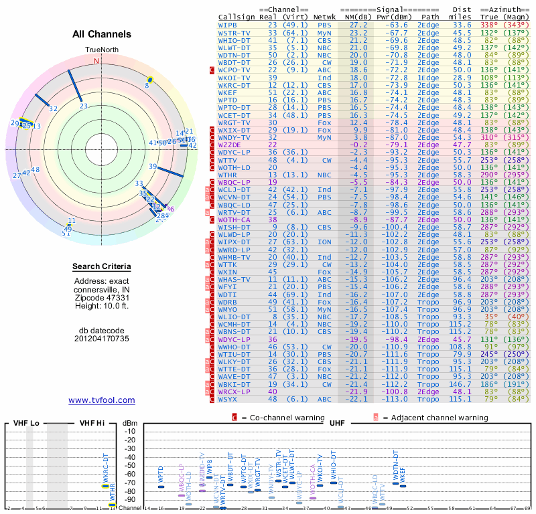Open the www.tvfool.com link

tap(102, 400)
